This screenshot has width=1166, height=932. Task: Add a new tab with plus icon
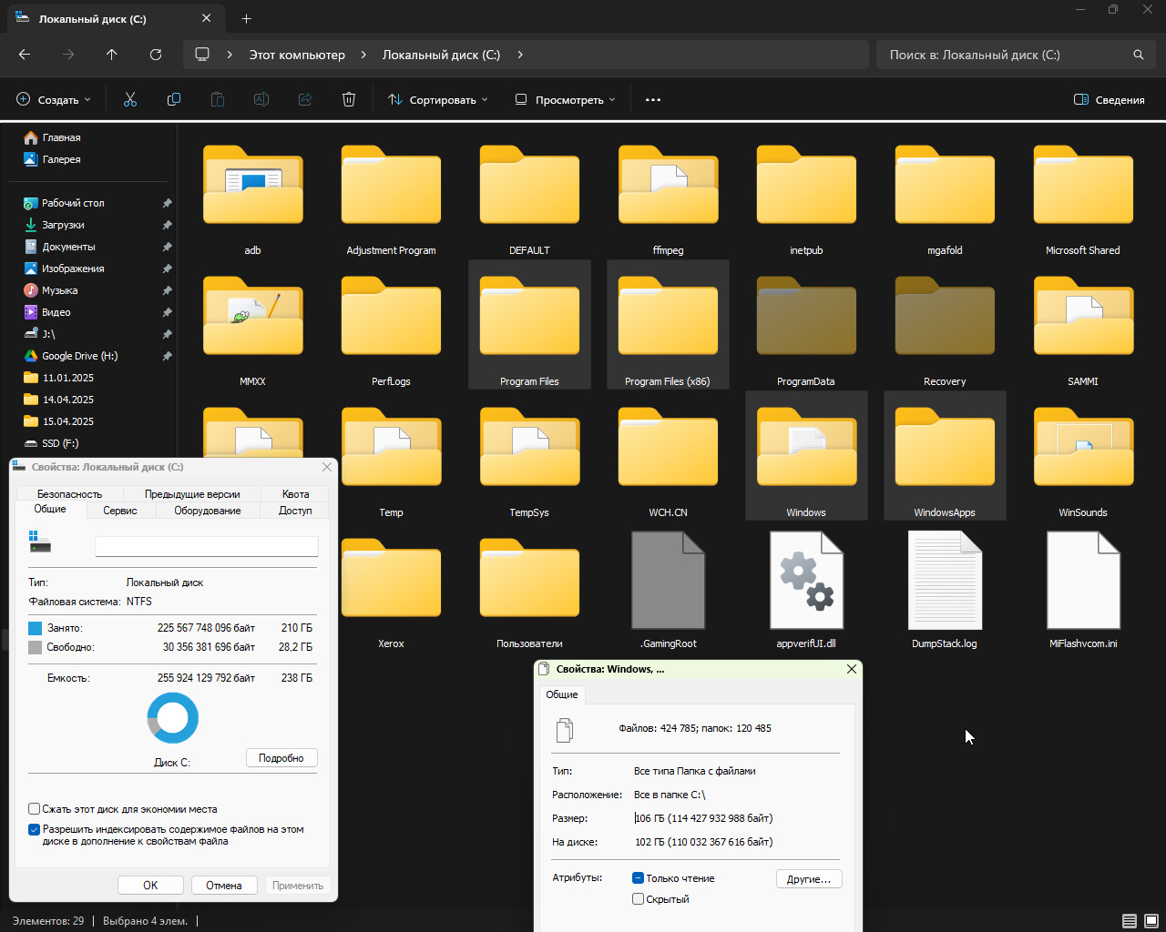247,18
